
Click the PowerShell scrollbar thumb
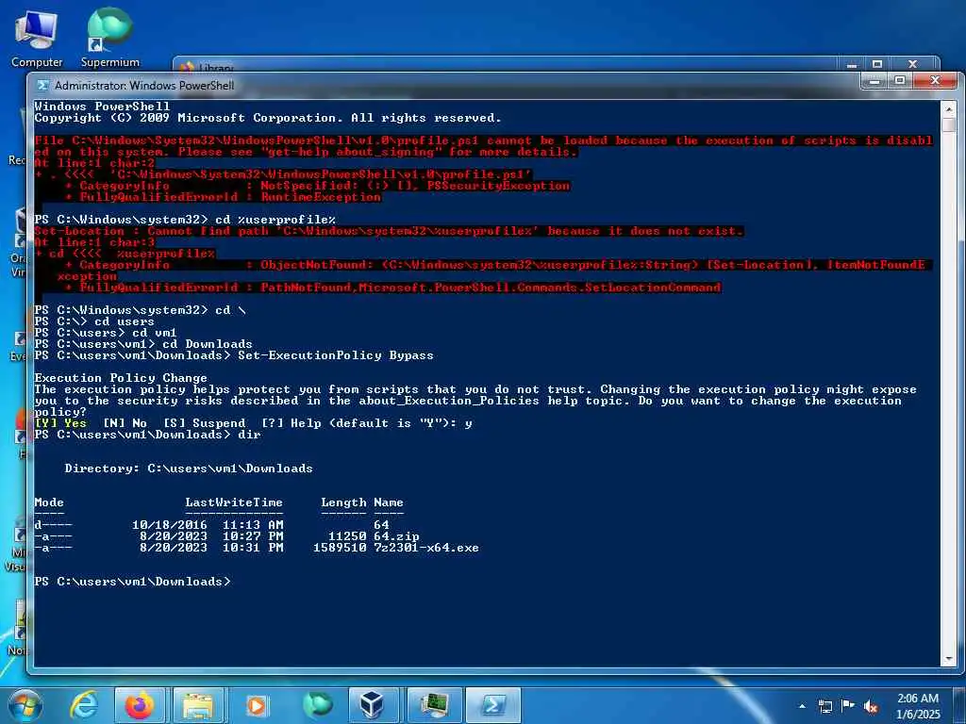949,124
